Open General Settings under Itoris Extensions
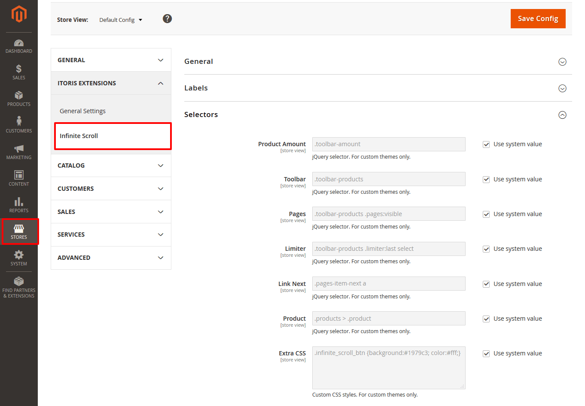 pos(82,111)
